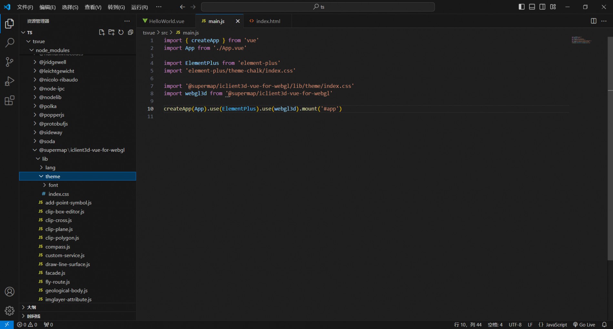Open notifications bell in status bar

[x=604, y=325]
